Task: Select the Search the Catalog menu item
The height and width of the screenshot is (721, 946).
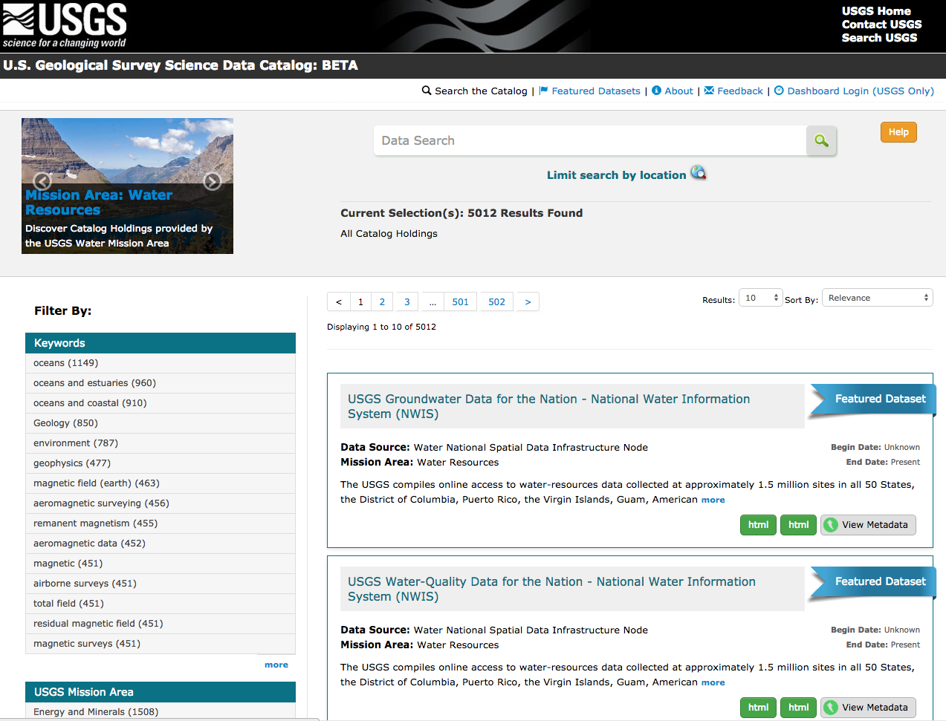Action: [479, 91]
